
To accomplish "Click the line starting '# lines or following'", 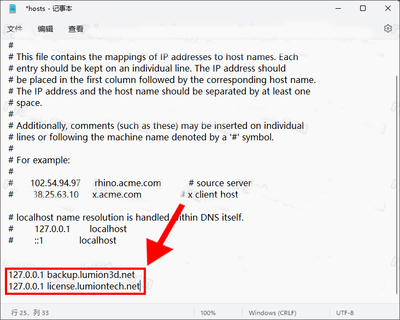I will point(141,137).
